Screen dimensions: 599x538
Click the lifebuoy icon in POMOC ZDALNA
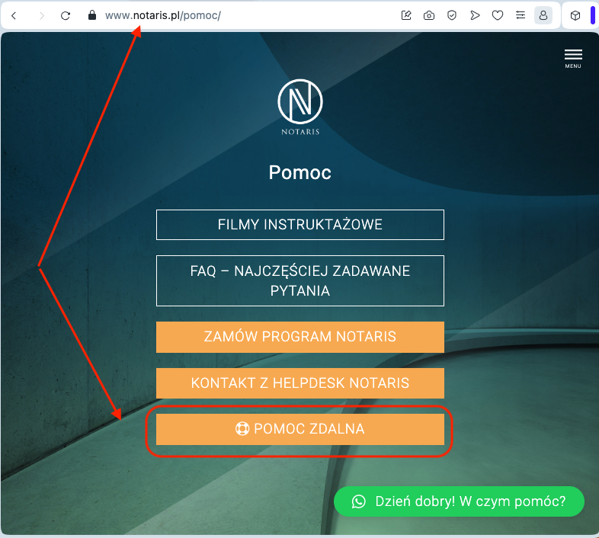(242, 429)
